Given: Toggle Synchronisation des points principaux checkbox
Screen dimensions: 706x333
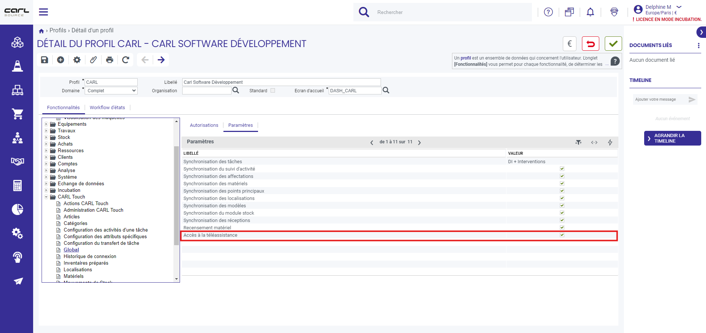Looking at the screenshot, I should tap(562, 191).
